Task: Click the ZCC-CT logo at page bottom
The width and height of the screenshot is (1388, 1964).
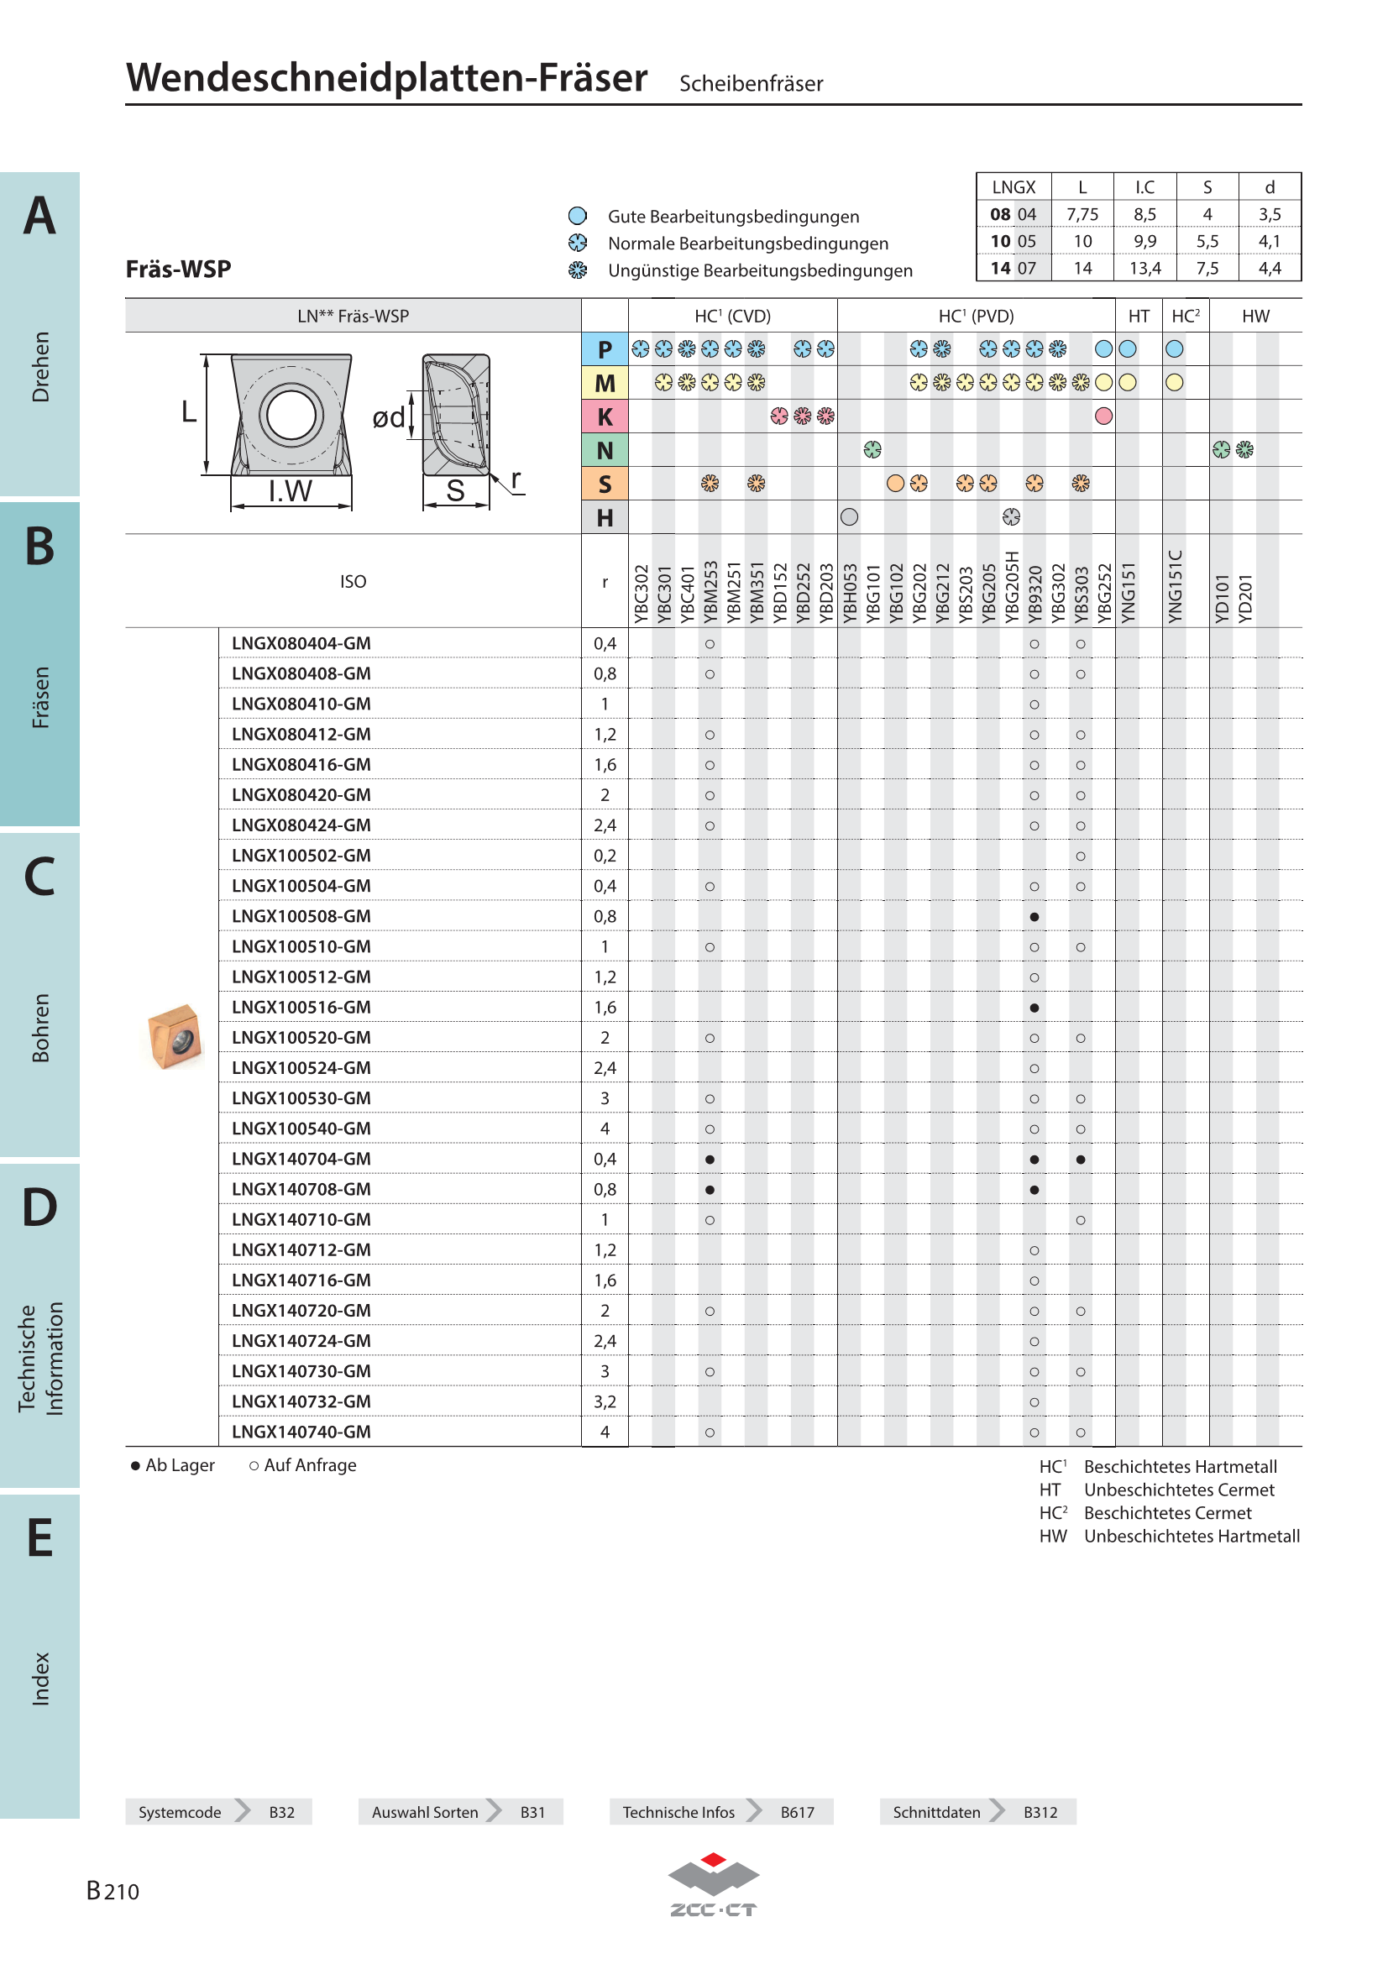Action: [x=713, y=1886]
